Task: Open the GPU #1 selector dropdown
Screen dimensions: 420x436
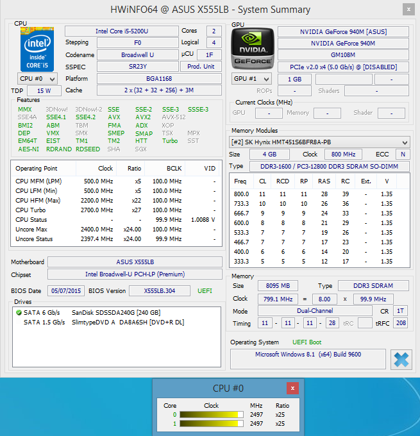Action: point(251,79)
